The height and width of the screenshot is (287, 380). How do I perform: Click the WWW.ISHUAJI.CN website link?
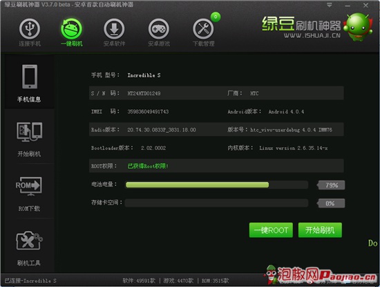[312, 36]
